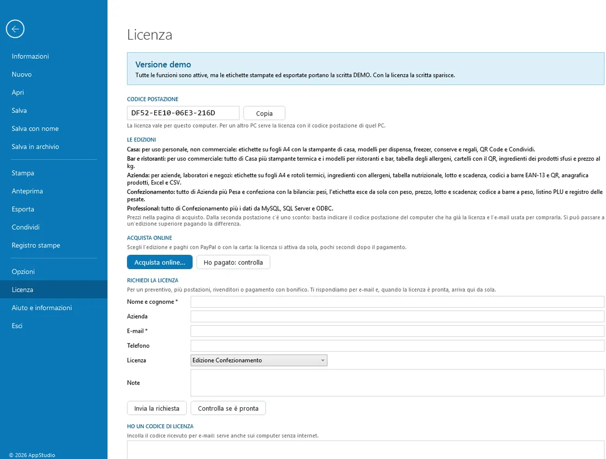Click inside the Note text area
Viewport: 606px width, 459px height.
397,383
